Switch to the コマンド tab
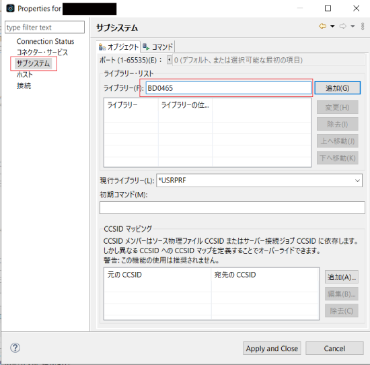 [x=157, y=46]
